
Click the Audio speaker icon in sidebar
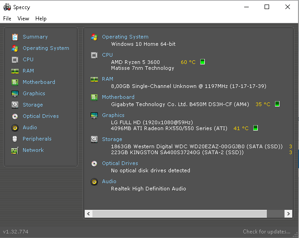15,128
